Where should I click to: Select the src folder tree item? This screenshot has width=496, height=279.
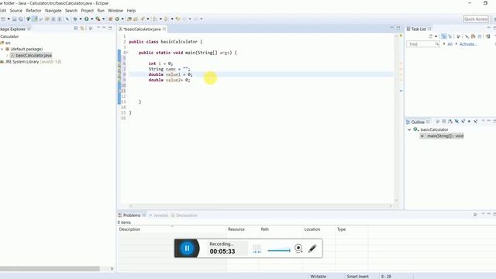pos(6,43)
